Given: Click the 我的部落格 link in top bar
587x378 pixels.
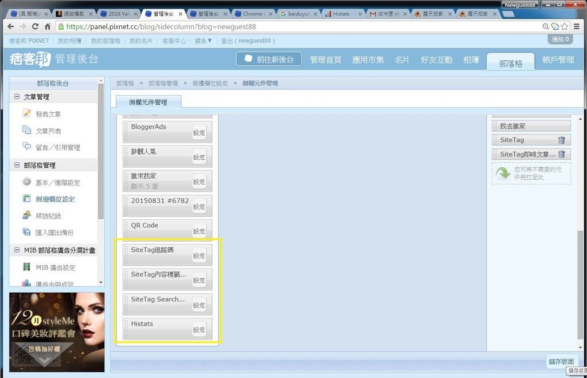Looking at the screenshot, I should click(105, 41).
